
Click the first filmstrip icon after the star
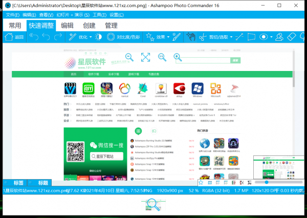click(210, 183)
